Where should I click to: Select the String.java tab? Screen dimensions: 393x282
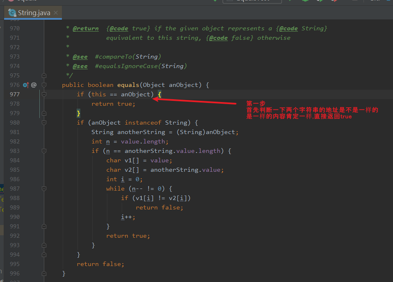click(x=33, y=13)
